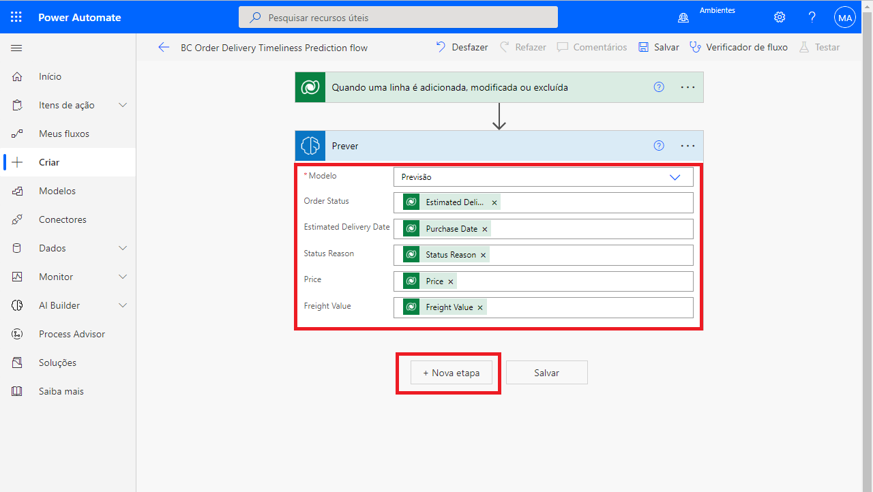The width and height of the screenshot is (873, 492).
Task: Click the Salvar button below the flow
Action: tap(547, 373)
